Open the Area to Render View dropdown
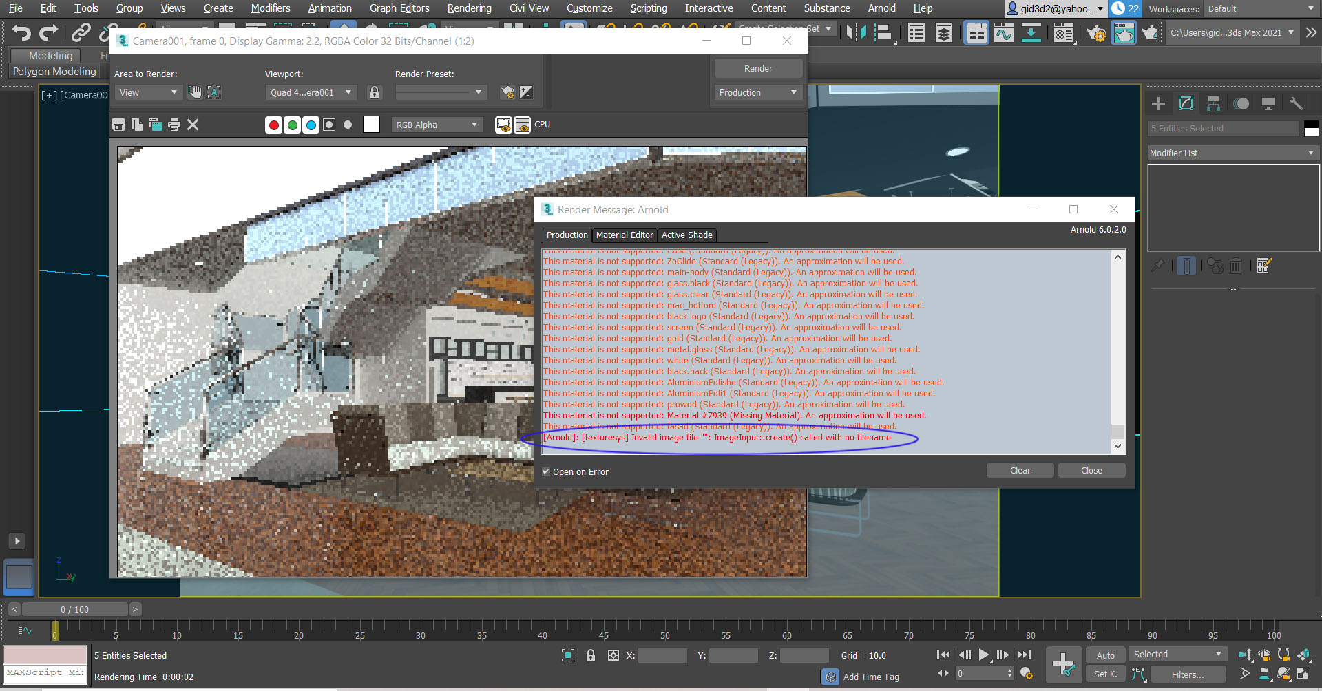This screenshot has width=1322, height=691. [x=147, y=92]
